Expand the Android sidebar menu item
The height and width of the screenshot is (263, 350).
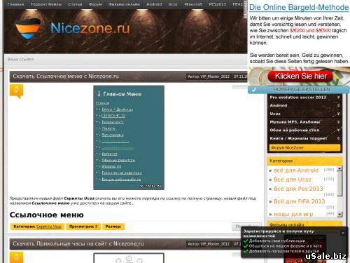[338, 105]
